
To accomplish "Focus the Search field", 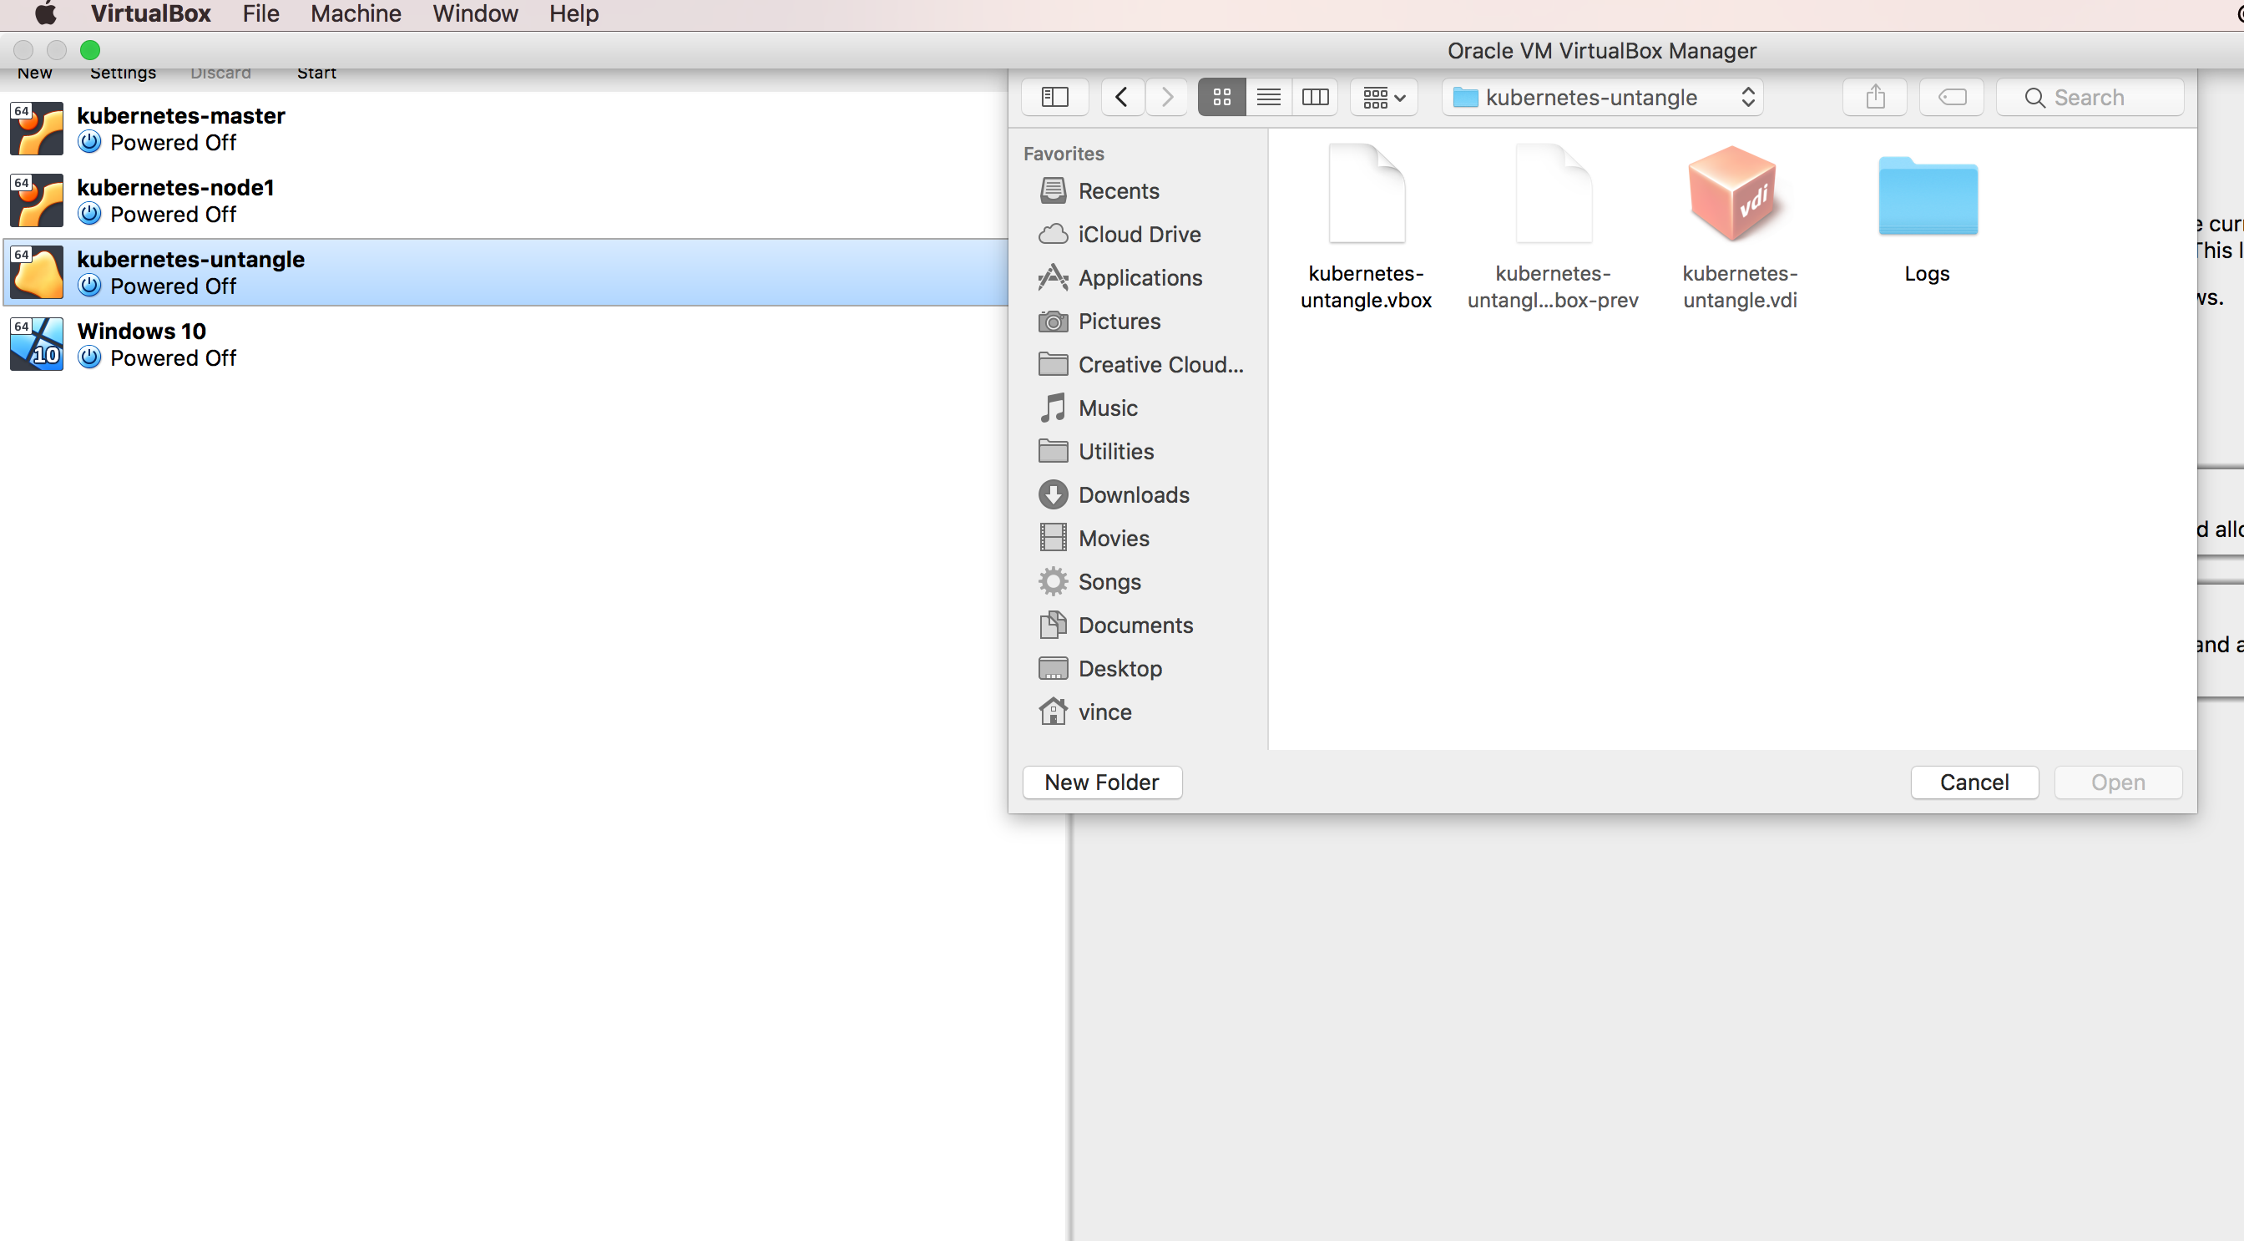I will [2090, 97].
